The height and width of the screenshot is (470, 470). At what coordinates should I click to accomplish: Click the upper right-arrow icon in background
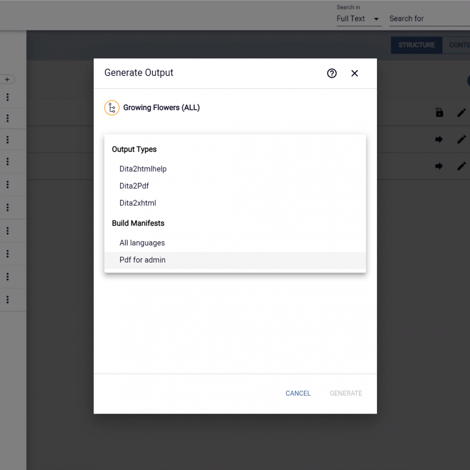pos(439,140)
